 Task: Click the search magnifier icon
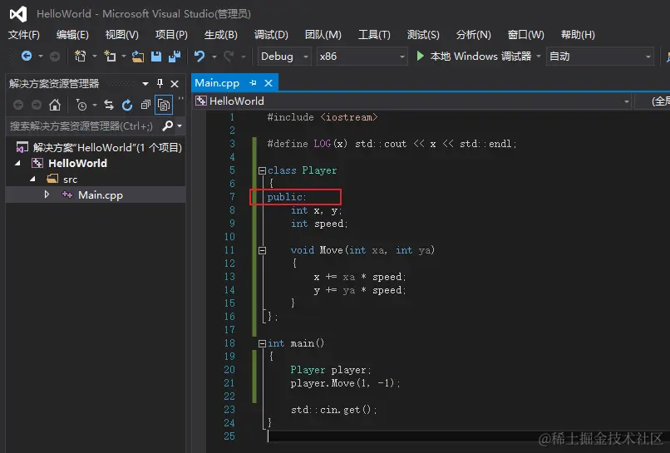[168, 126]
